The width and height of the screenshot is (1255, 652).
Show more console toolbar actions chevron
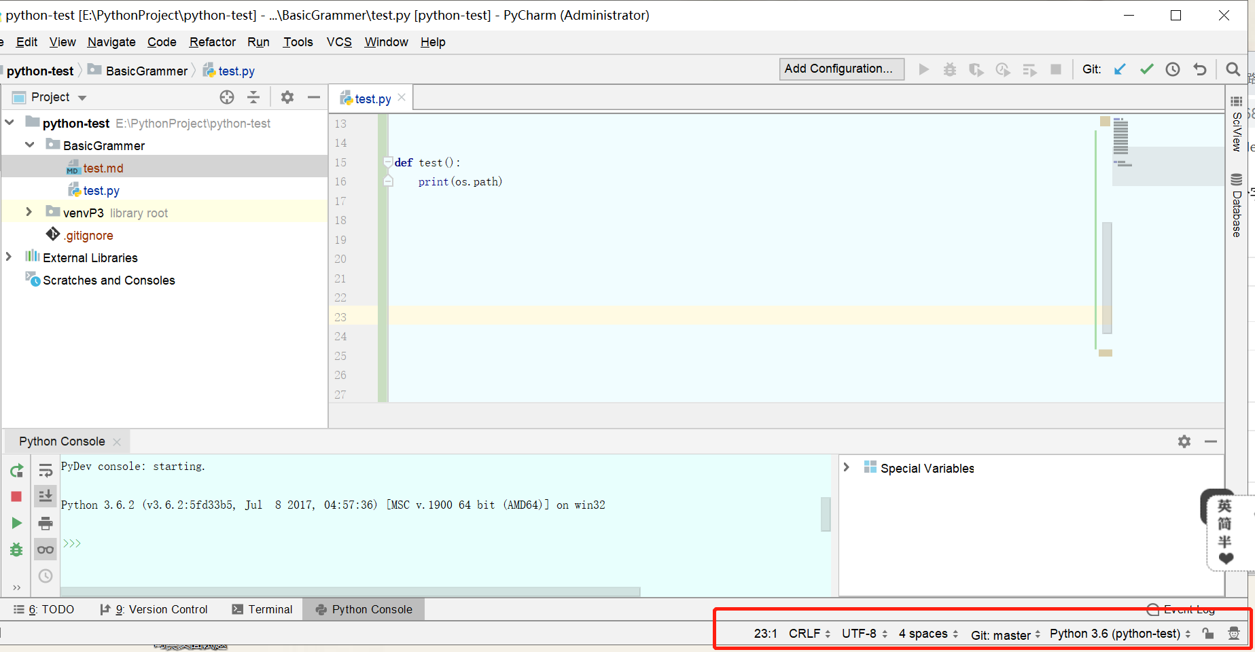[17, 587]
